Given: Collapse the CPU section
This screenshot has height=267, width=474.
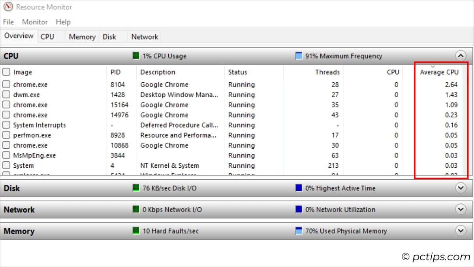Looking at the screenshot, I should (x=460, y=56).
